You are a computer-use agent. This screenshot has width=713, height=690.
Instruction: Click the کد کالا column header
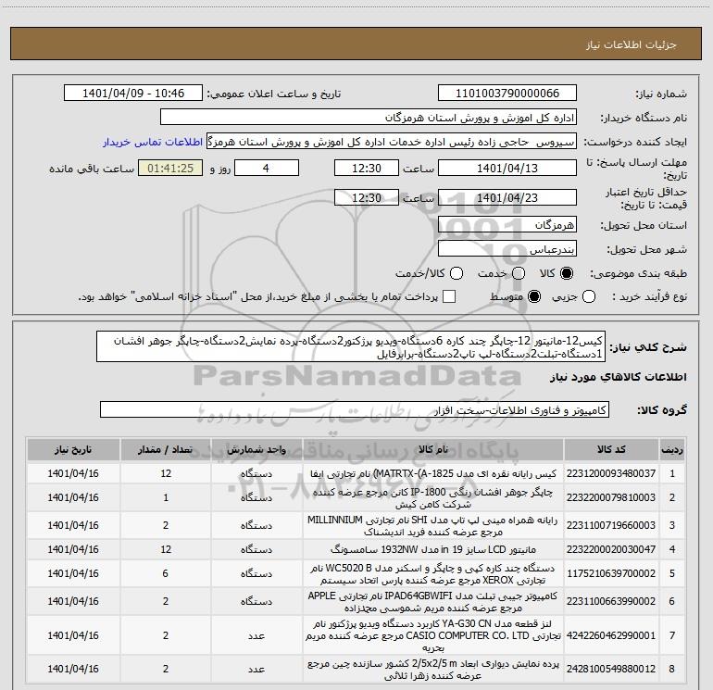611,449
